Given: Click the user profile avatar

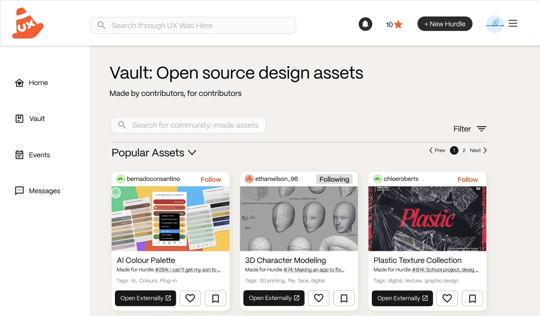Looking at the screenshot, I should [x=495, y=24].
